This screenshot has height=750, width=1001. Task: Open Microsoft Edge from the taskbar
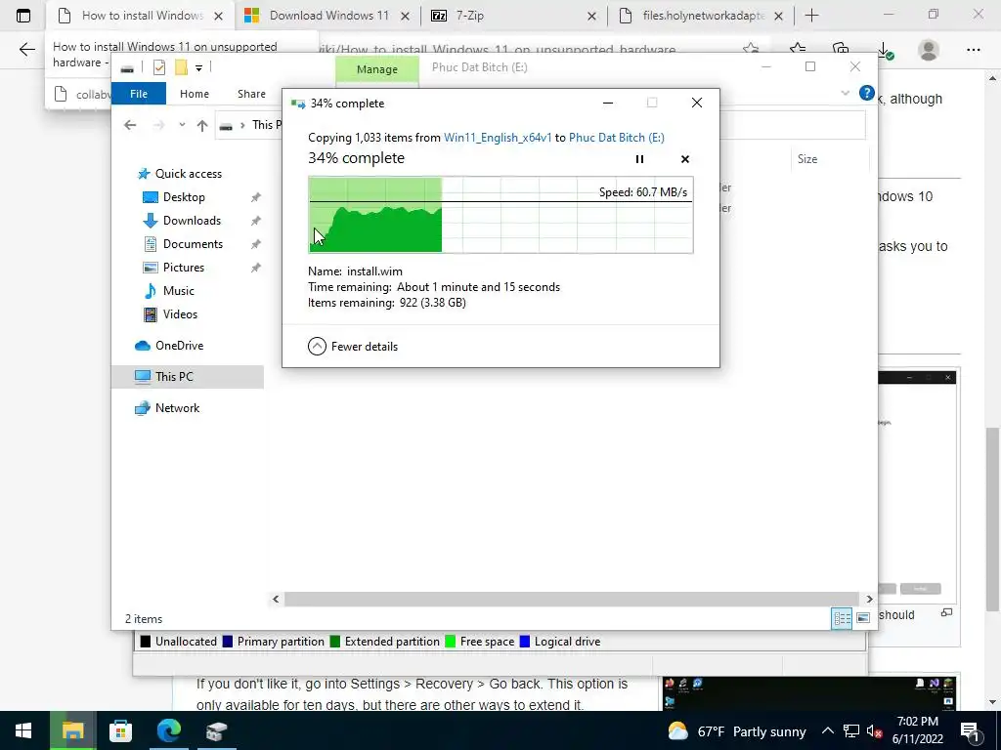[x=169, y=730]
